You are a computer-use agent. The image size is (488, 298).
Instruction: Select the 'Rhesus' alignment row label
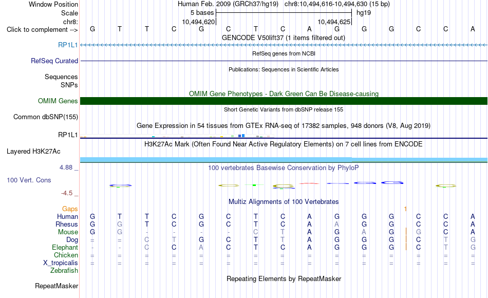coord(67,224)
